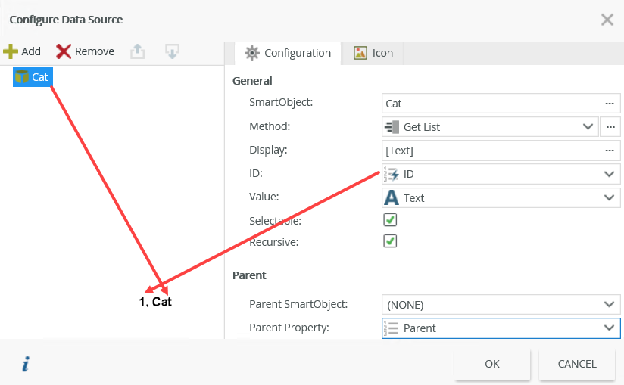
Task: Click the red Remove X icon
Action: [64, 51]
